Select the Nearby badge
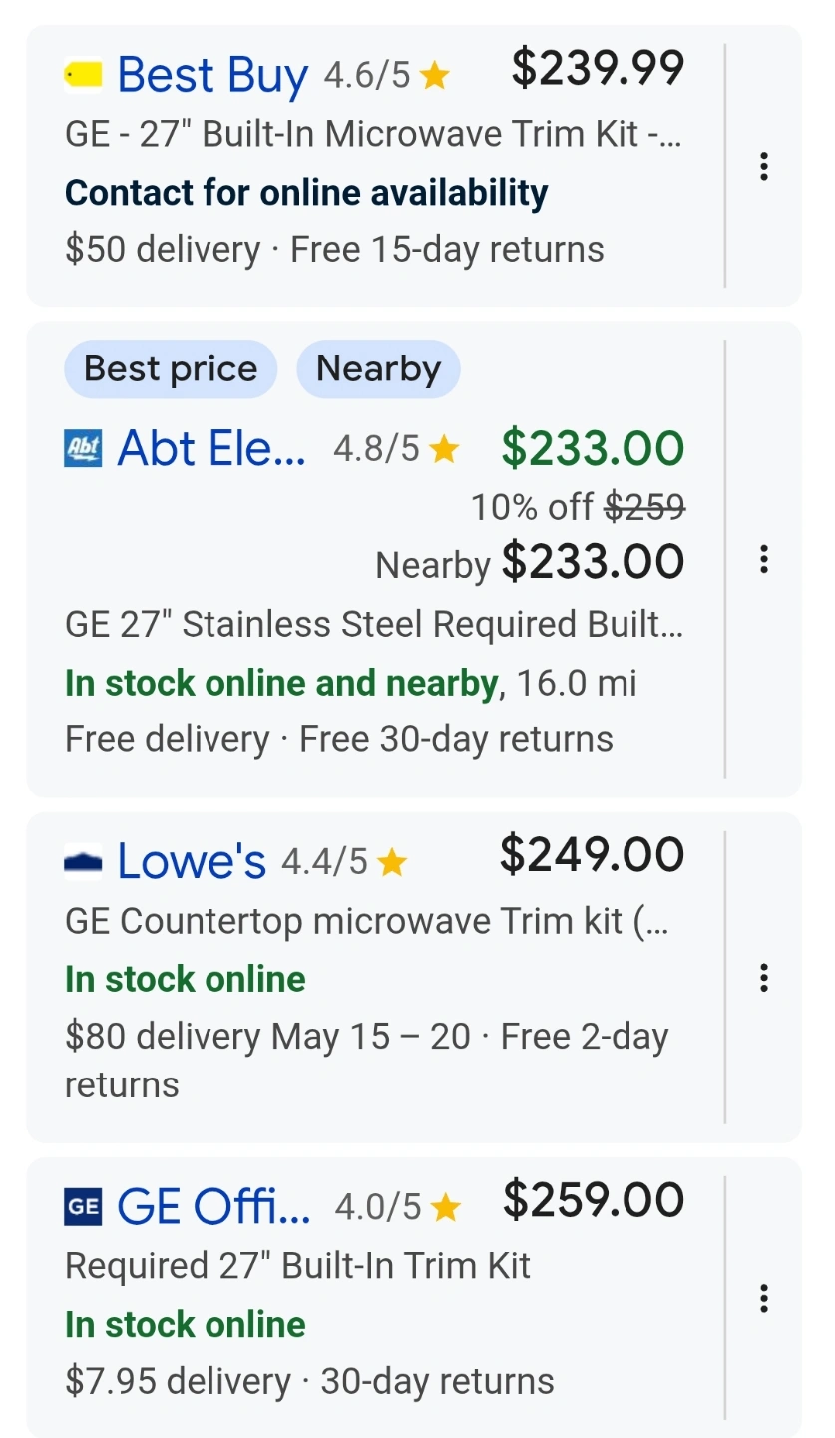 (x=378, y=369)
